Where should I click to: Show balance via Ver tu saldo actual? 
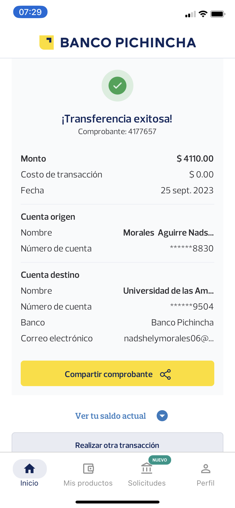[x=110, y=416]
